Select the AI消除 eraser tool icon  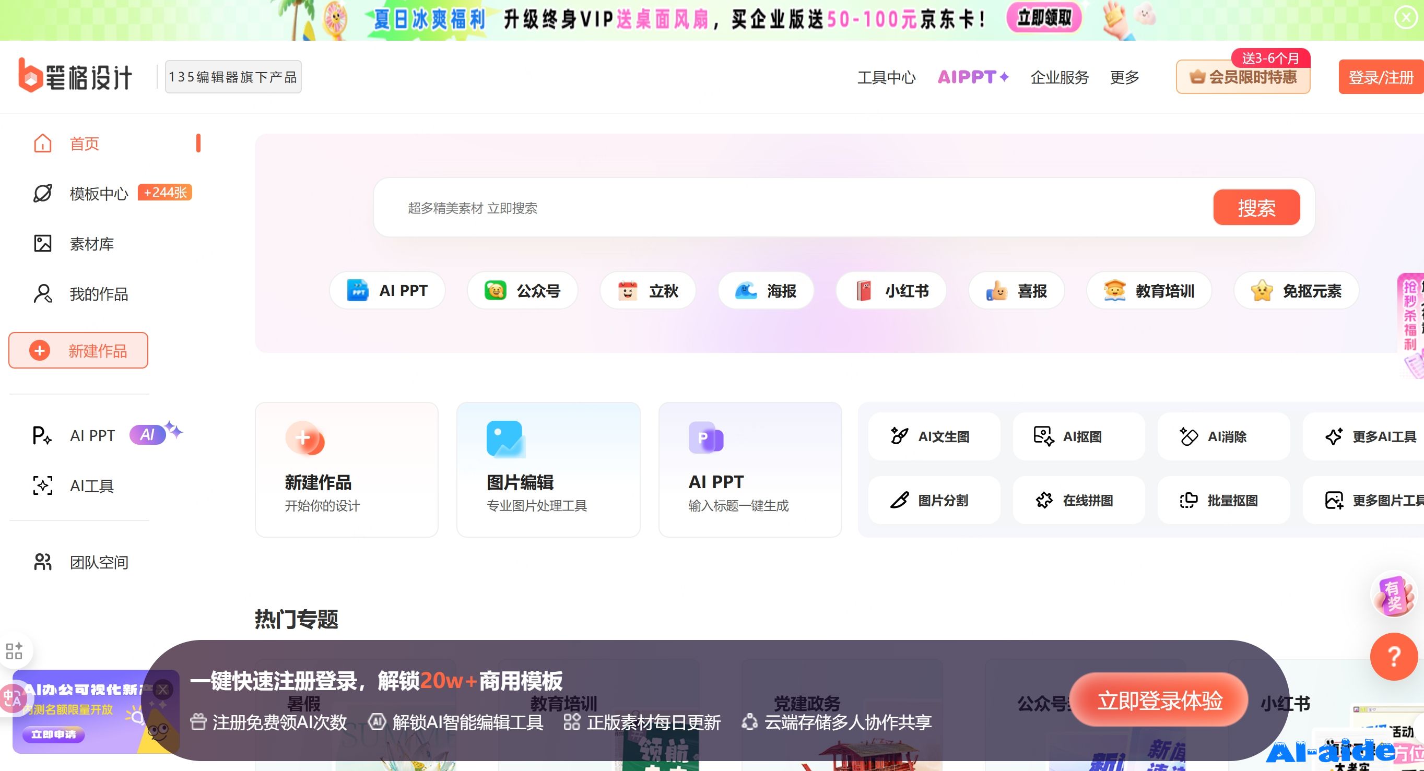[x=1188, y=436]
